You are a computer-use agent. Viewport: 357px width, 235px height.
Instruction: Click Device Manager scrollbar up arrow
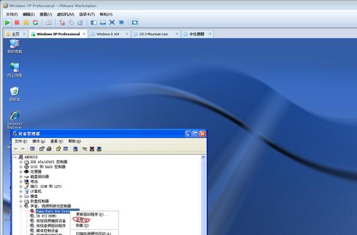pyautogui.click(x=203, y=157)
